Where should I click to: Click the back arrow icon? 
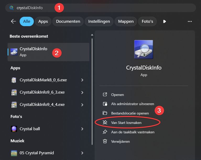(13, 21)
